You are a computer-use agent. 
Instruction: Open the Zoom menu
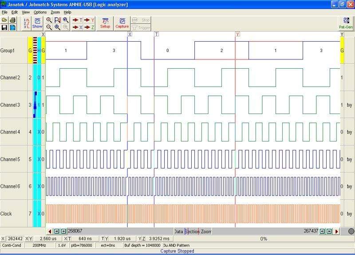tap(55, 12)
